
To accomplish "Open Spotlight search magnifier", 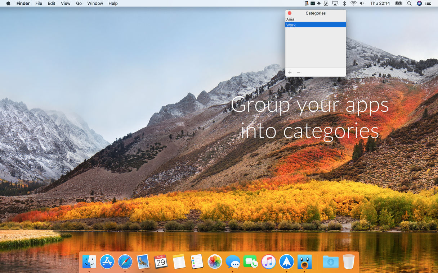I will click(x=410, y=3).
